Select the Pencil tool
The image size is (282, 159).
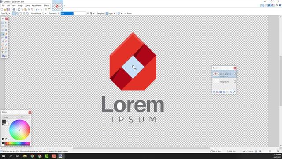3,45
